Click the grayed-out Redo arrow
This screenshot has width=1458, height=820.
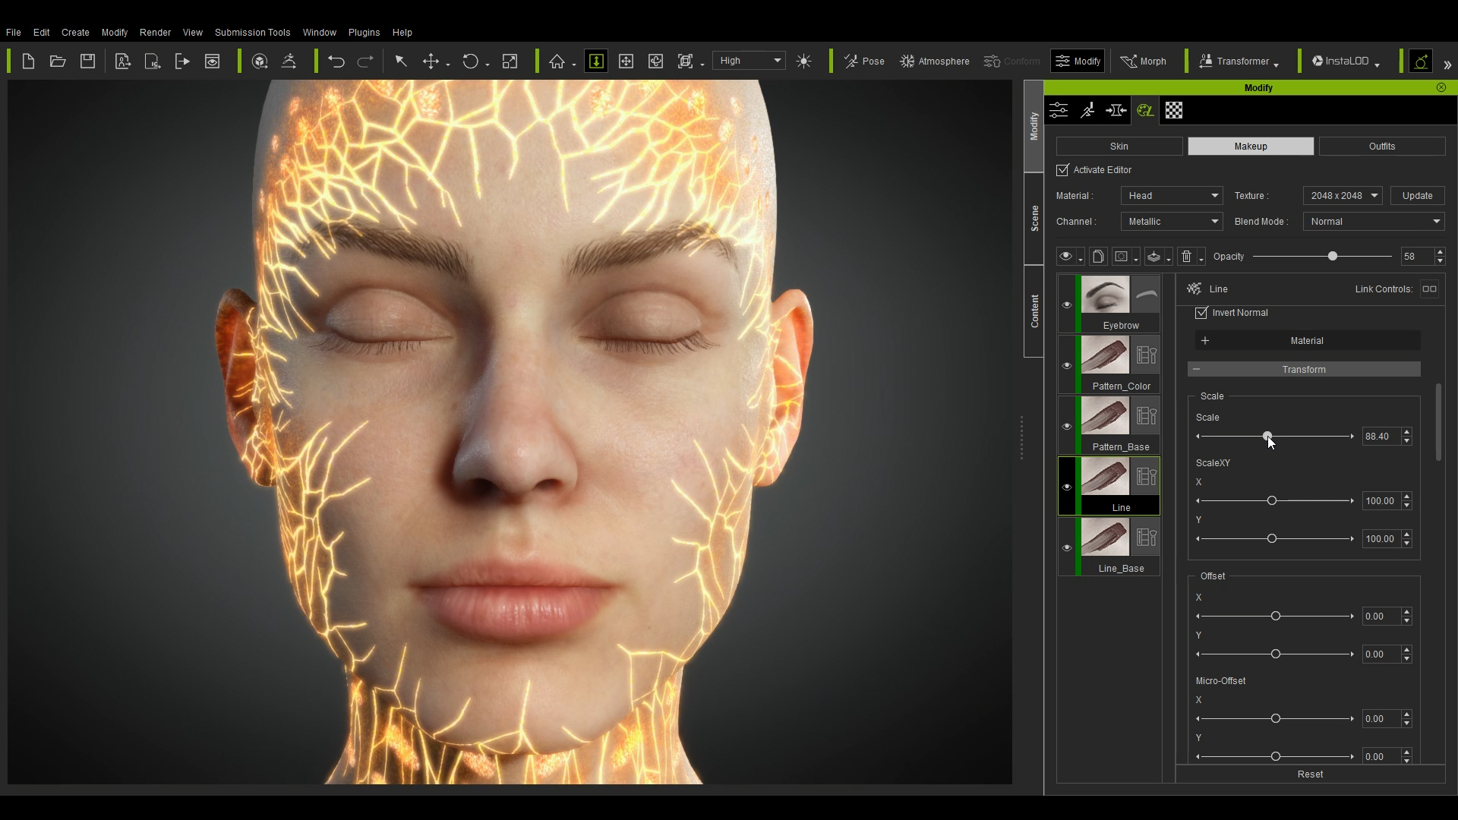tap(365, 61)
